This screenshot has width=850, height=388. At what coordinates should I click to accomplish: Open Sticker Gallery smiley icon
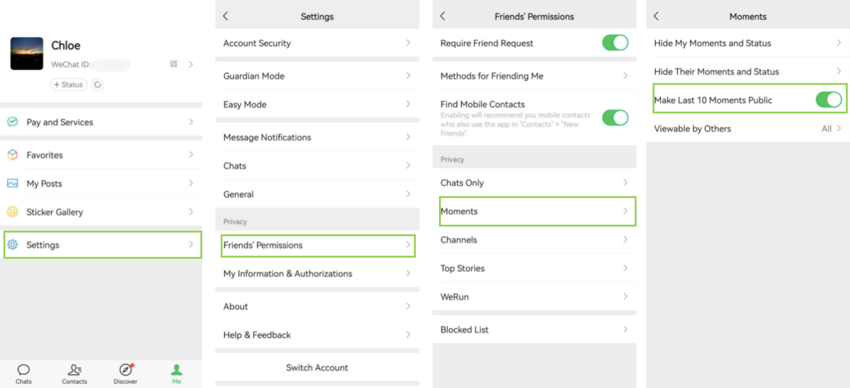click(13, 212)
